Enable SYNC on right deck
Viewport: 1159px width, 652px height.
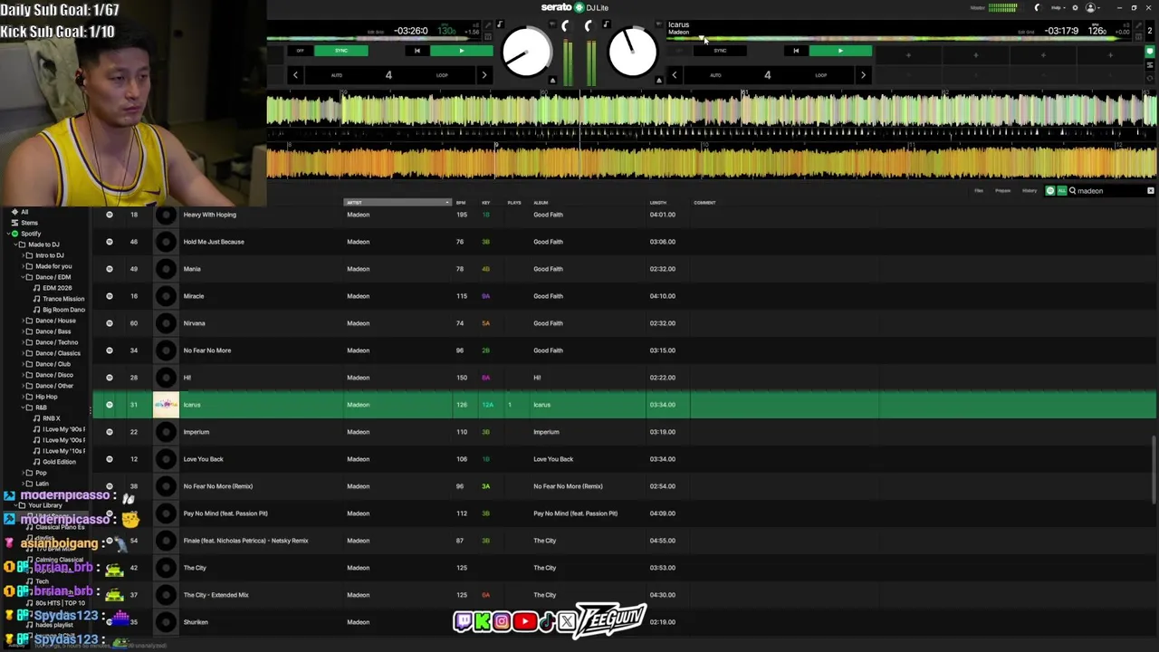click(720, 51)
